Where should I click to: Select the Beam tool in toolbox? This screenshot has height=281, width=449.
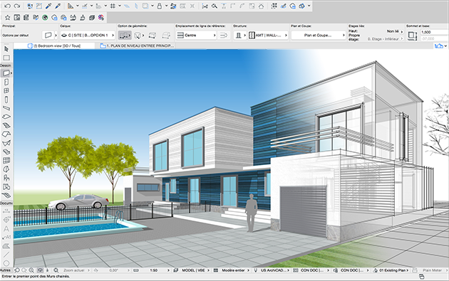[6, 108]
